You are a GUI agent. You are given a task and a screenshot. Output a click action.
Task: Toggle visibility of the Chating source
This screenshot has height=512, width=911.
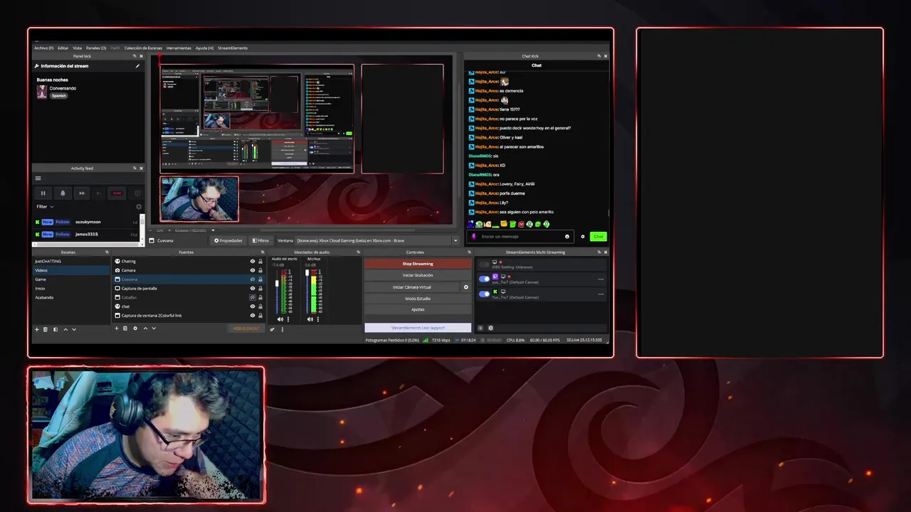coord(253,262)
